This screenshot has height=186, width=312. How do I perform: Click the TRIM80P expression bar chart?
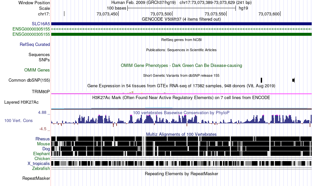click(x=113, y=93)
